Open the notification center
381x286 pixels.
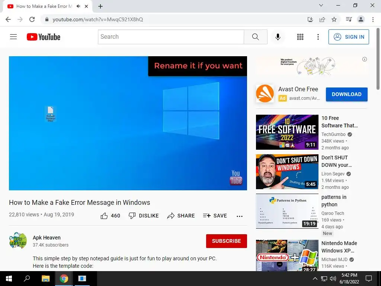point(369,279)
